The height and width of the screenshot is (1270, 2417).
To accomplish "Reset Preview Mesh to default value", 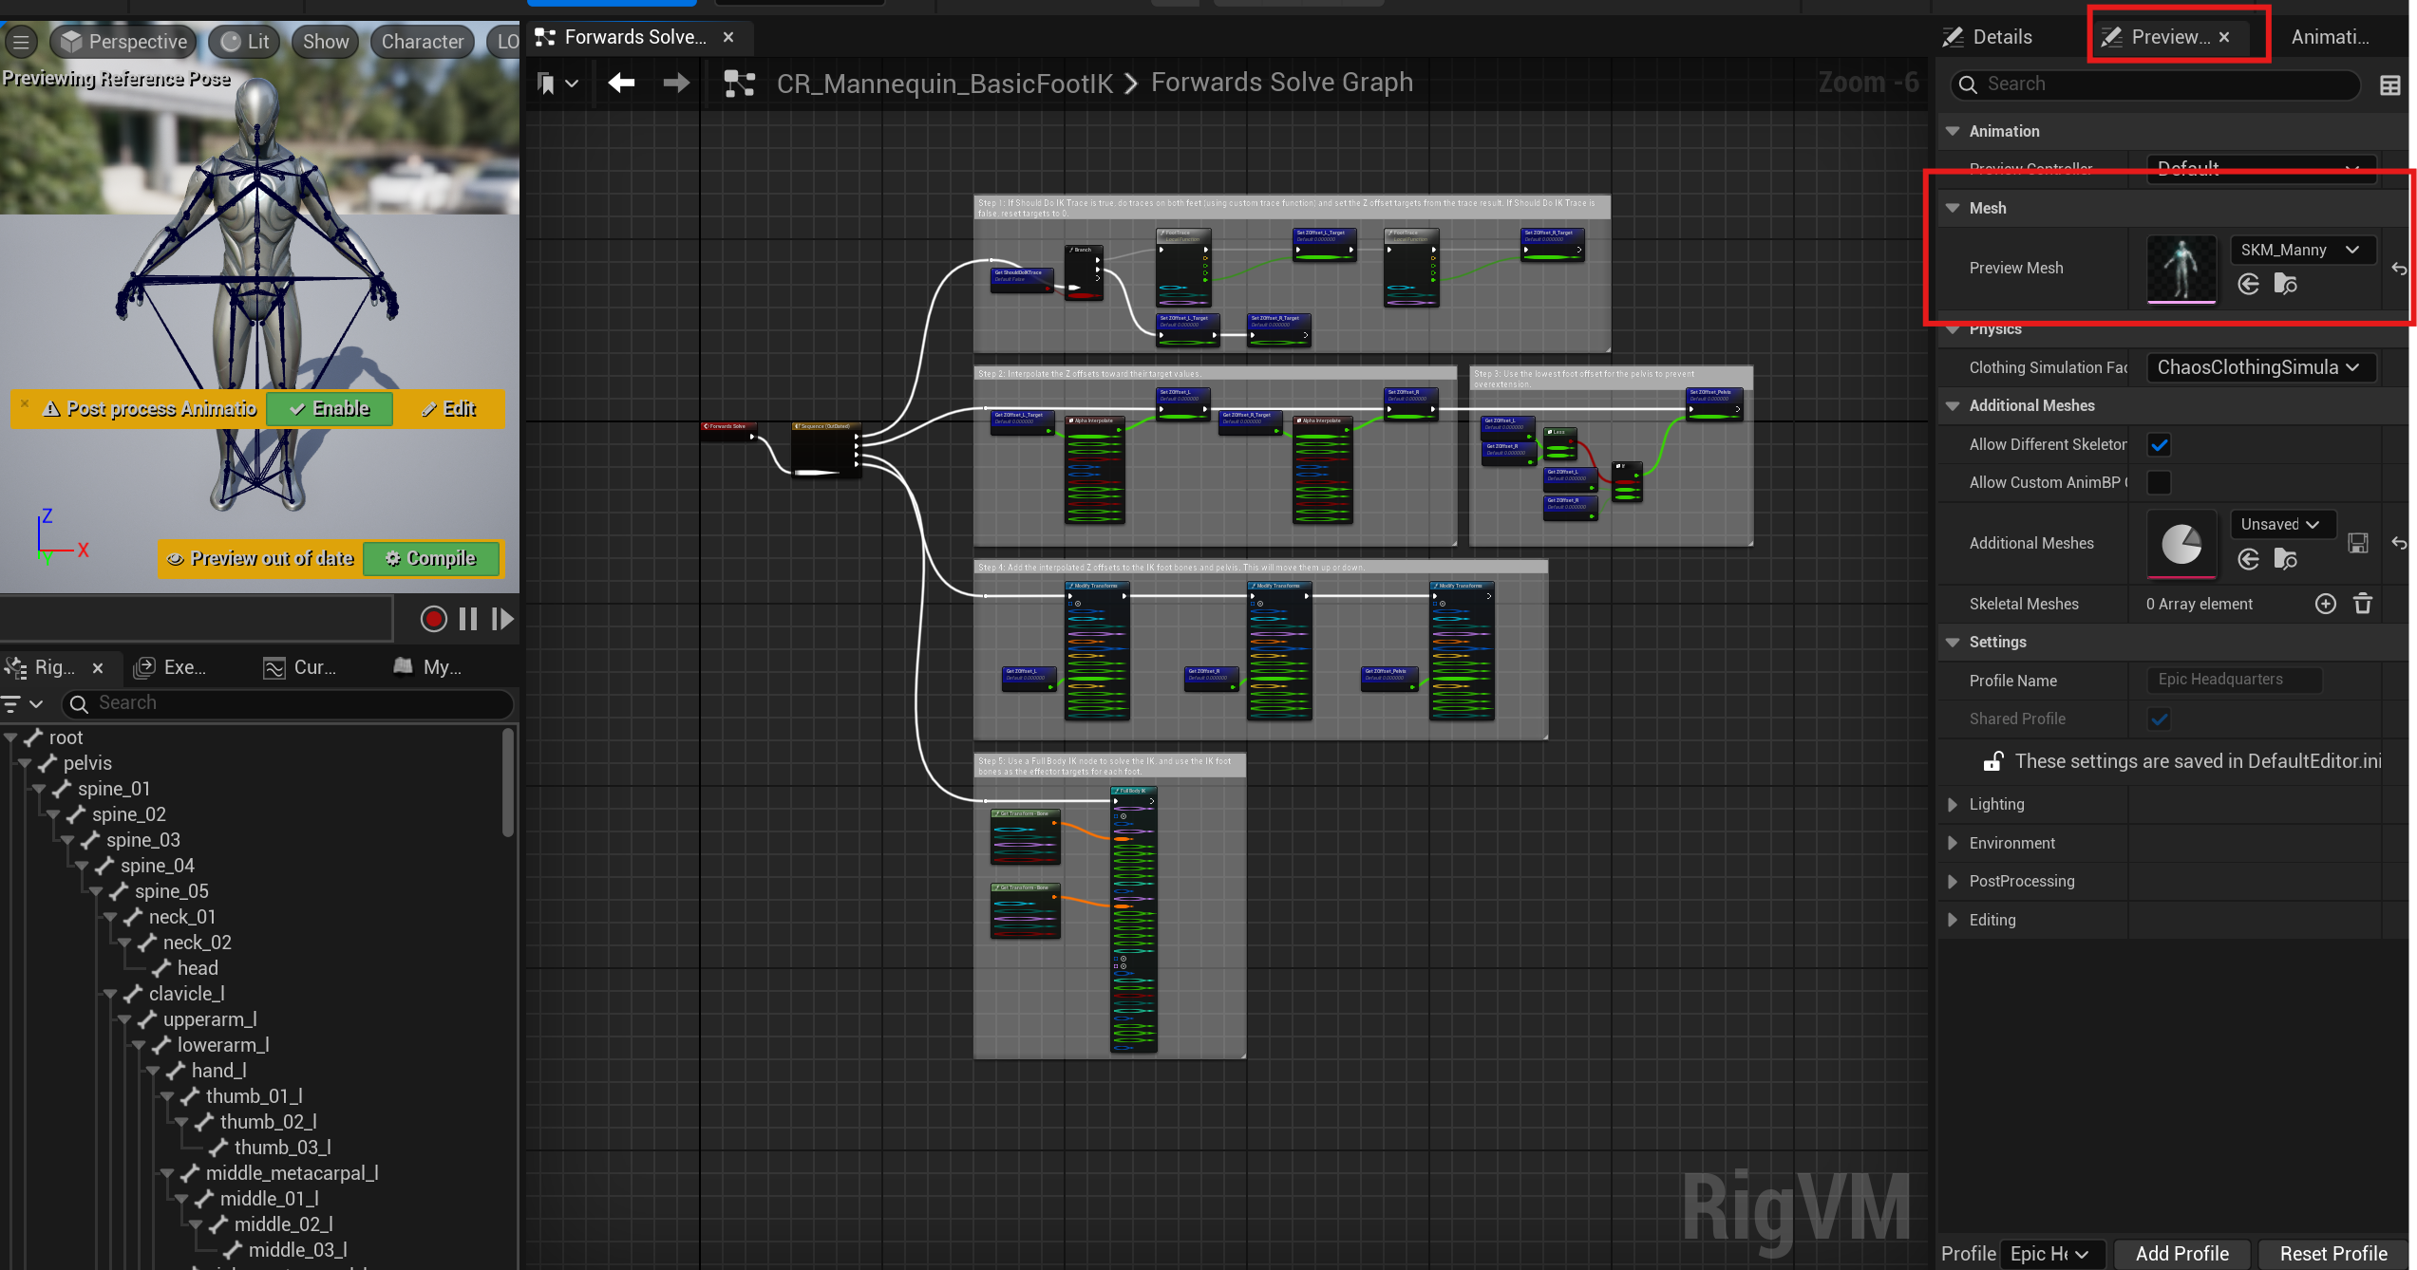I will click(2399, 269).
